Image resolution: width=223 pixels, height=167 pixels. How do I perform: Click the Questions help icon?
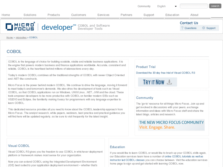[182, 28]
